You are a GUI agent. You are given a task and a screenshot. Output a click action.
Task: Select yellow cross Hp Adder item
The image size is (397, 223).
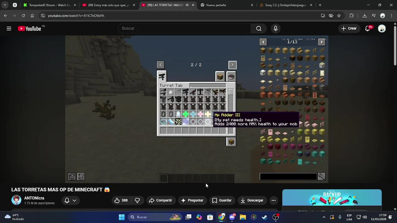[208, 114]
